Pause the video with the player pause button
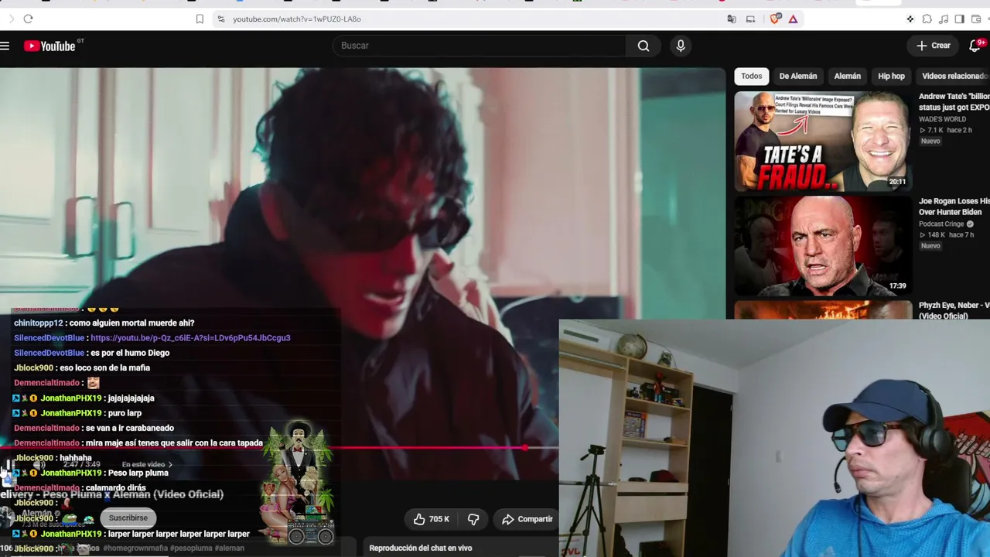The height and width of the screenshot is (557, 990). [x=9, y=464]
